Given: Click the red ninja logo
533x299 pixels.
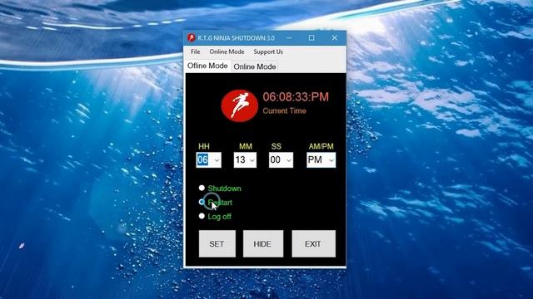Looking at the screenshot, I should point(239,105).
